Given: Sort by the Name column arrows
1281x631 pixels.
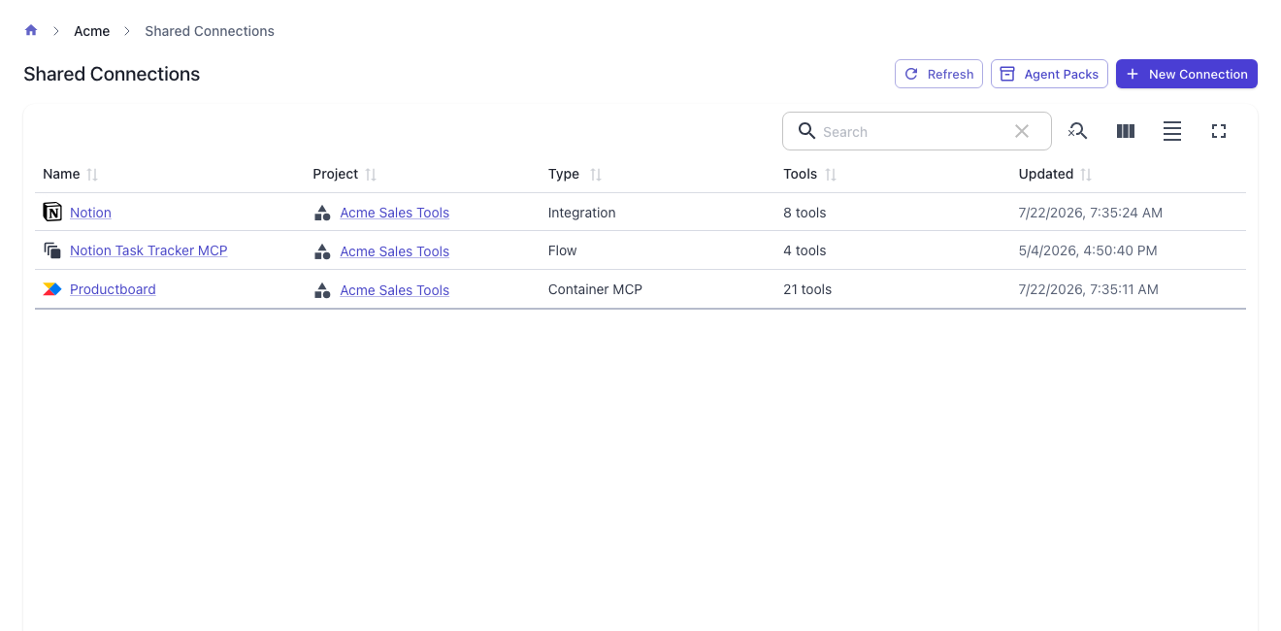Looking at the screenshot, I should [x=92, y=175].
